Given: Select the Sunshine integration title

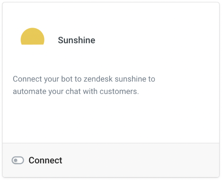Looking at the screenshot, I should point(76,40).
